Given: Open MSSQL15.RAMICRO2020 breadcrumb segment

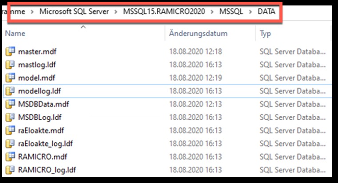Looking at the screenshot, I should coord(164,11).
